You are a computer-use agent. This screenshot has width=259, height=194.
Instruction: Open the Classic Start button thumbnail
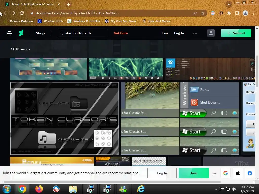click(x=180, y=118)
